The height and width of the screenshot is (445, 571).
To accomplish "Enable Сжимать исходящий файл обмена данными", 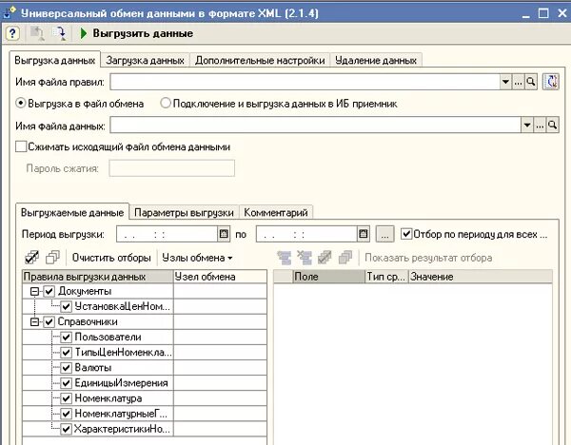I will click(x=21, y=146).
